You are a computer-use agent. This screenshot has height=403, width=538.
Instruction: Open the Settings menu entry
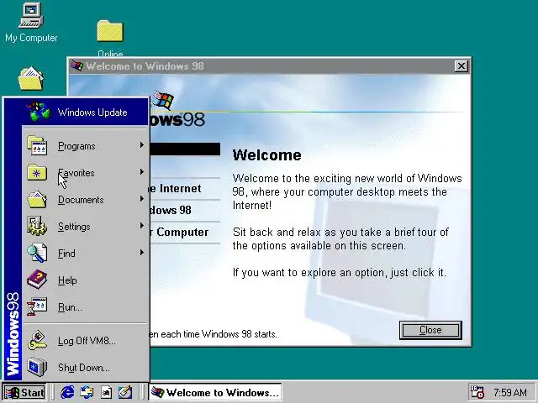(x=86, y=226)
